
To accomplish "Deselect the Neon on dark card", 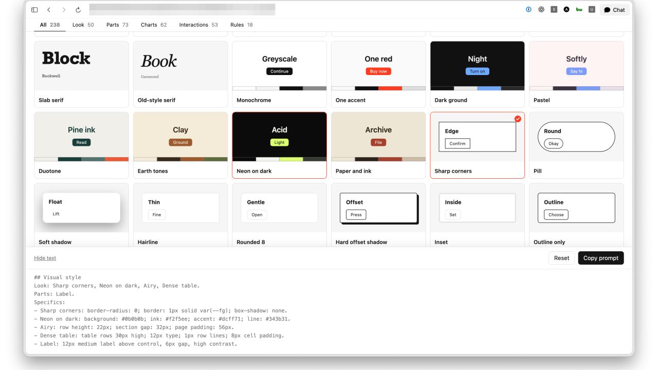I will click(x=279, y=145).
